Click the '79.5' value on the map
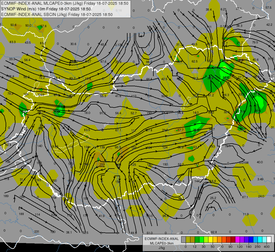The width and height of the screenshot is (275, 252). click(x=255, y=42)
